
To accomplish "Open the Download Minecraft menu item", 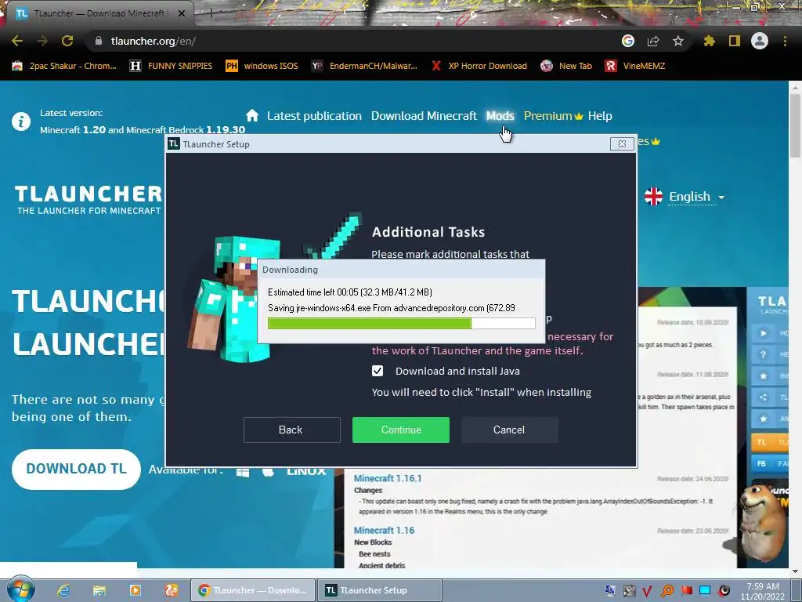I will tap(424, 116).
